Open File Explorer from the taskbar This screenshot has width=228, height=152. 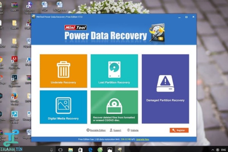point(71,149)
